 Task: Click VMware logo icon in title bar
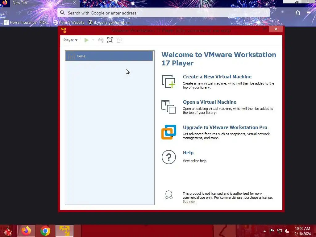click(x=63, y=30)
